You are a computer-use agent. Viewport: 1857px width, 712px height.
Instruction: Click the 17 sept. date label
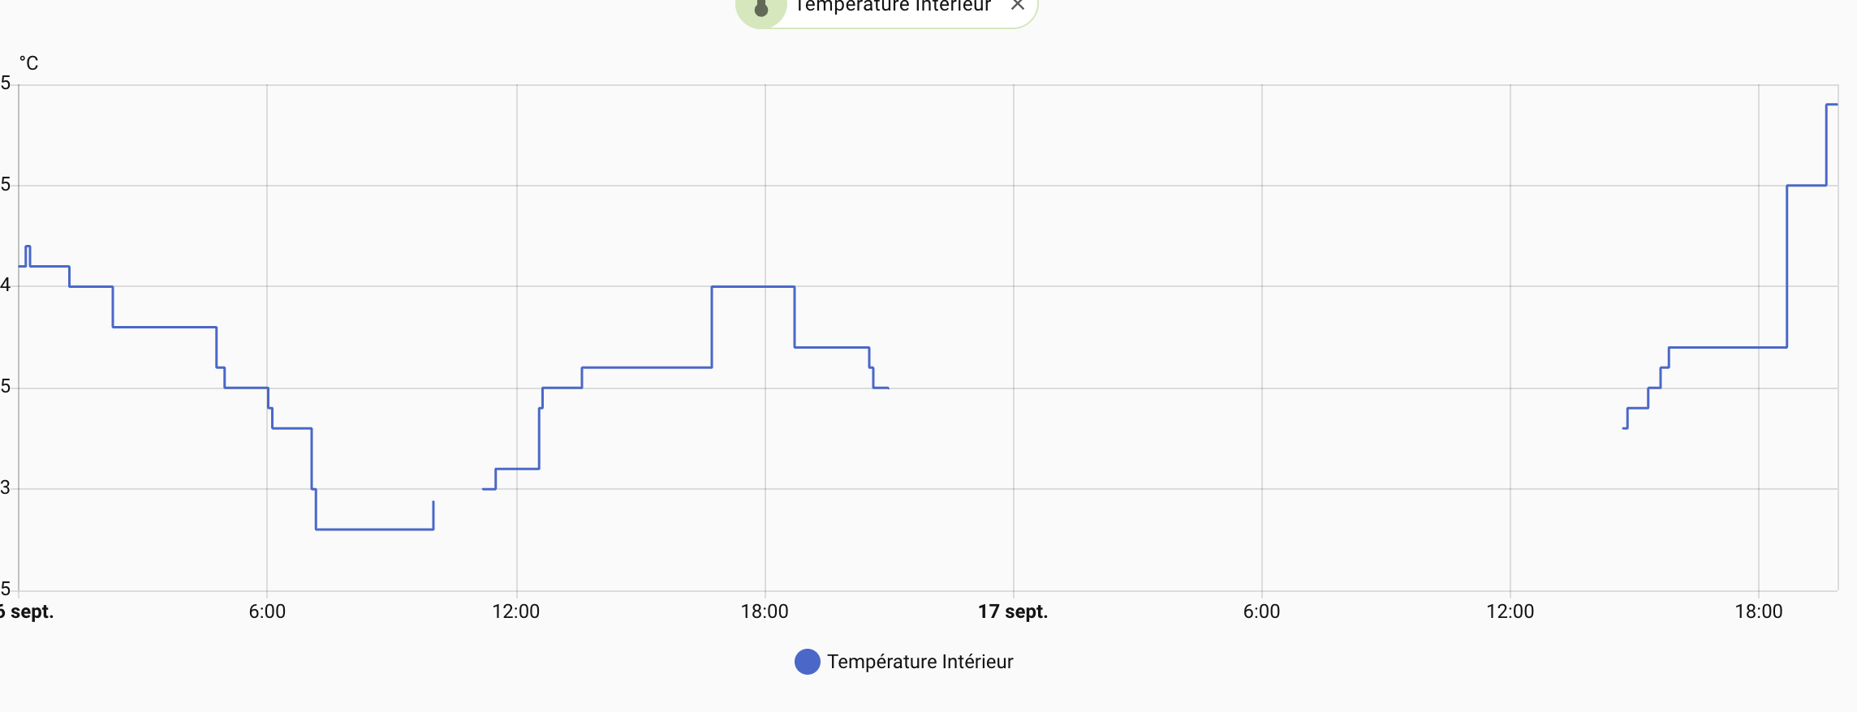[x=1012, y=611]
